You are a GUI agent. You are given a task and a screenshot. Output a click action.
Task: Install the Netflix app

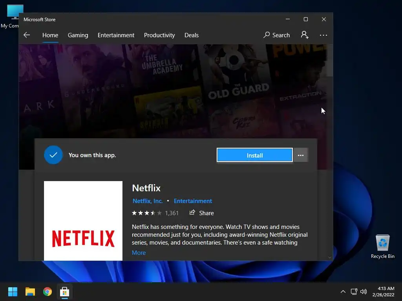point(254,155)
